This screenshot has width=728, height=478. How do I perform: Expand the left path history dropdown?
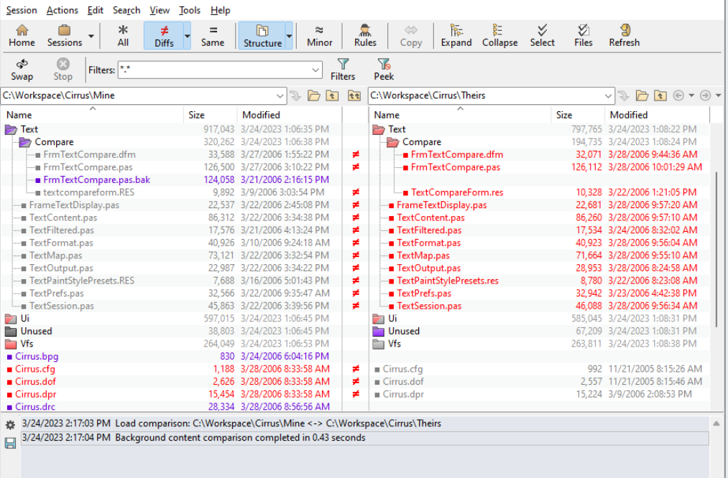coord(279,95)
